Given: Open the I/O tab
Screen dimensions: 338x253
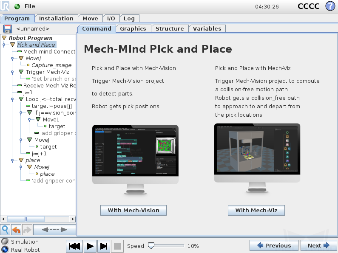Looking at the screenshot, I should [111, 19].
